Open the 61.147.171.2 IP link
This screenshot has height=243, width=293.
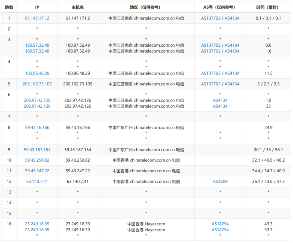click(37, 18)
